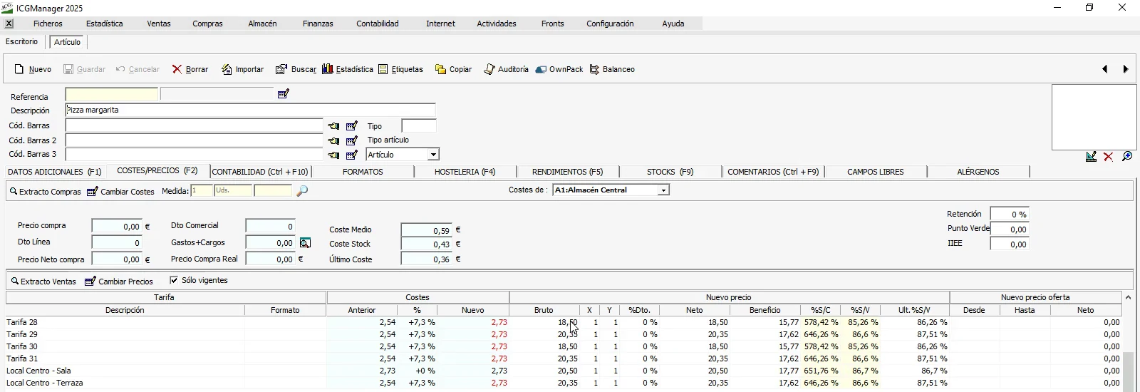1140x392 pixels.
Task: Edit the article image icon
Action: click(1091, 157)
